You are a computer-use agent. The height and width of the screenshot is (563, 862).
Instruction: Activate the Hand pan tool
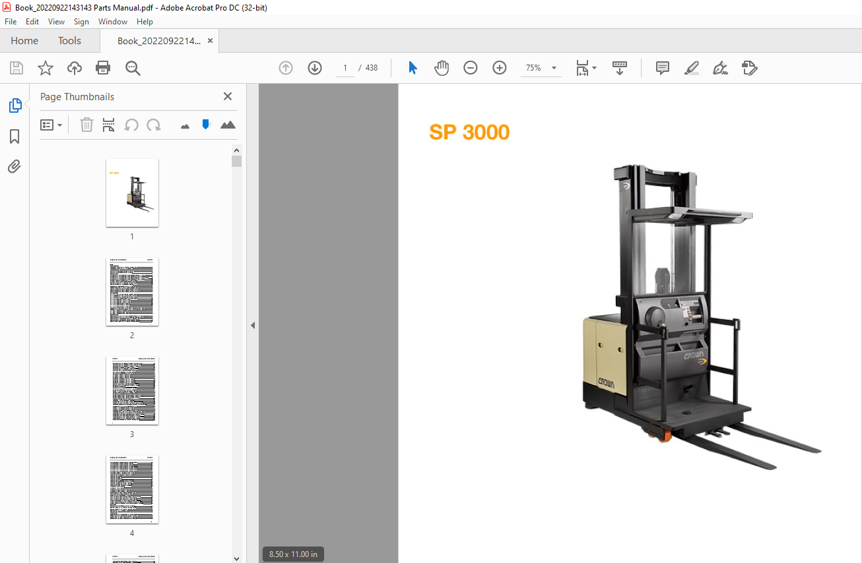(442, 68)
